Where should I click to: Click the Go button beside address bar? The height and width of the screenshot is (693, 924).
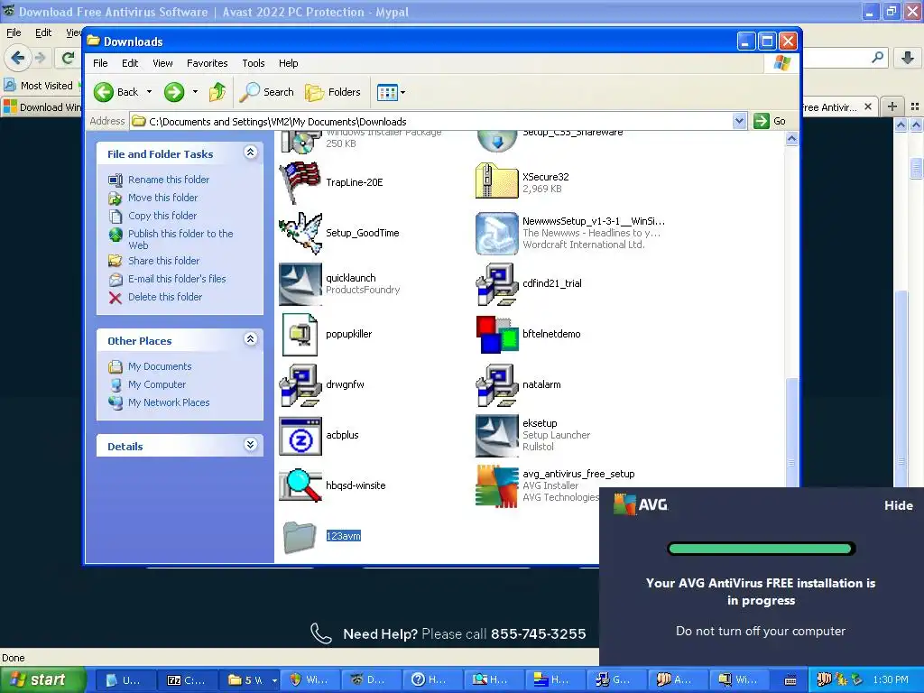click(771, 121)
